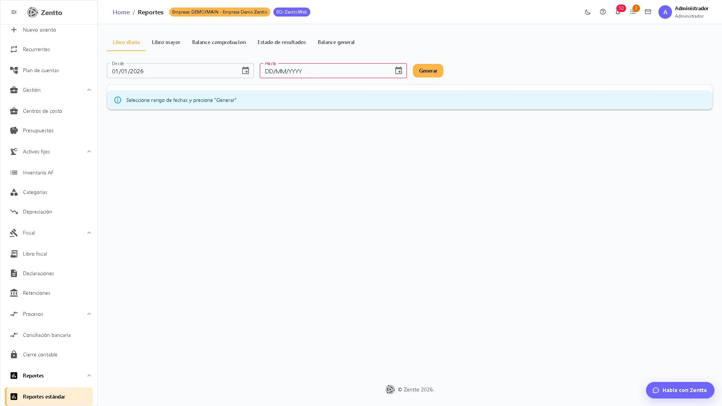This screenshot has height=406, width=722.
Task: Click the Conciliación bancaria compare-arrows icon
Action: coord(14,335)
